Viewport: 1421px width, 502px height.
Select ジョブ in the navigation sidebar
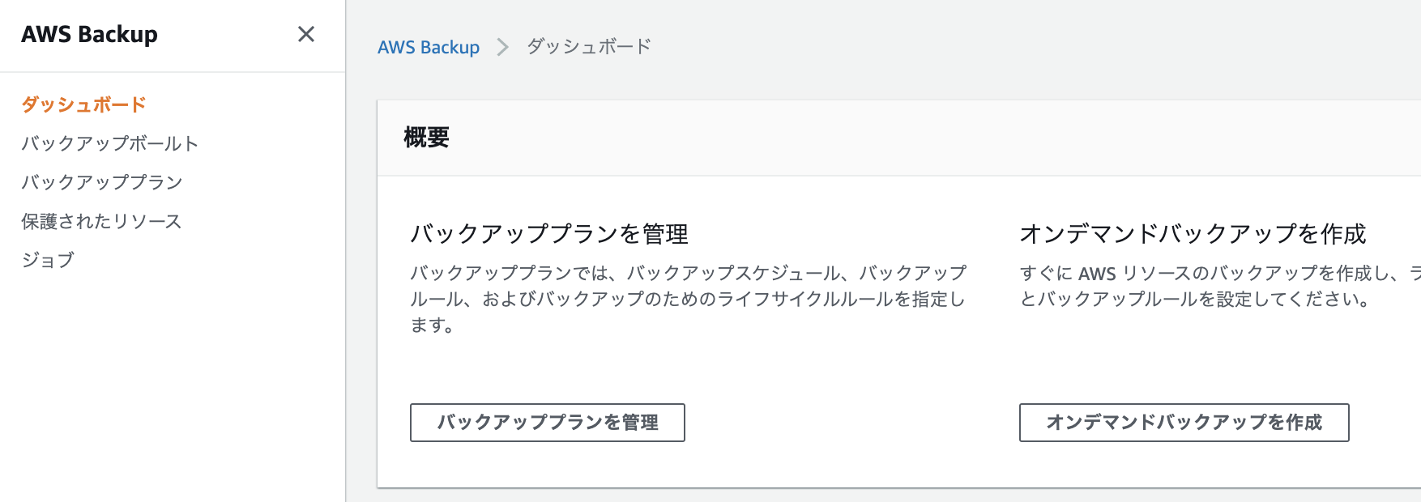pos(48,260)
